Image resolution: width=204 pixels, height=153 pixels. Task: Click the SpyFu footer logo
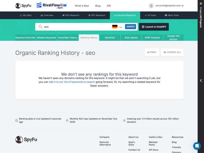[x=26, y=140]
